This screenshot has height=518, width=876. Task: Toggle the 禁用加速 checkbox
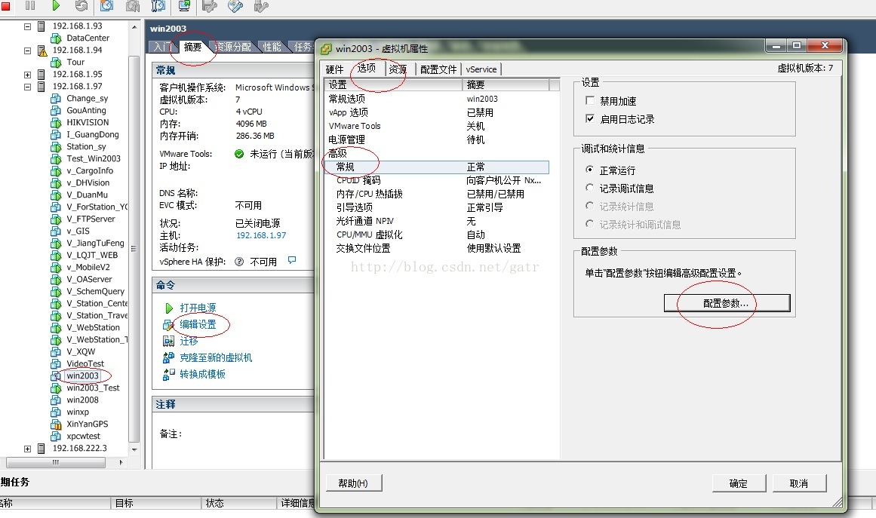coord(589,100)
